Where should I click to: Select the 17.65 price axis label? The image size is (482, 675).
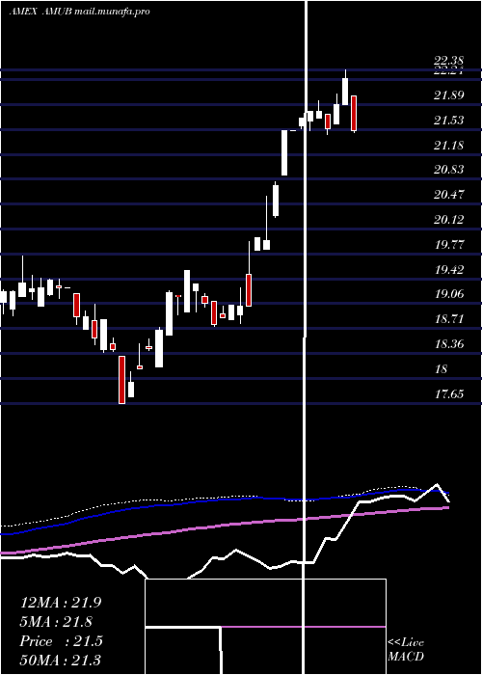tap(448, 393)
